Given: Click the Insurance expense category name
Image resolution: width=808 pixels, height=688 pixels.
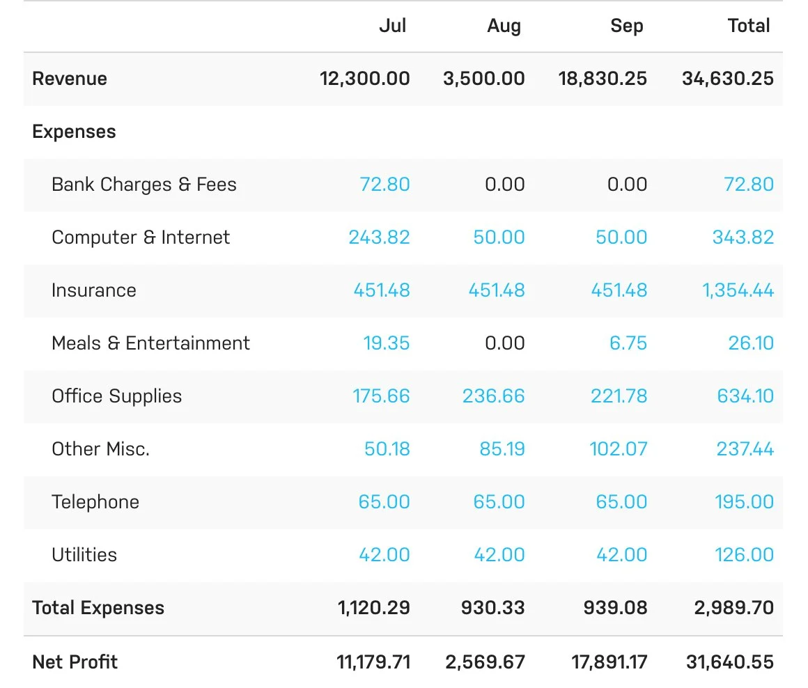Looking at the screenshot, I should pyautogui.click(x=94, y=290).
